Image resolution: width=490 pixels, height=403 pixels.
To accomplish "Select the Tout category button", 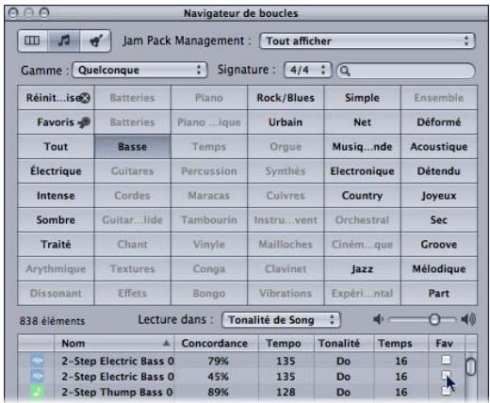I will pos(56,147).
